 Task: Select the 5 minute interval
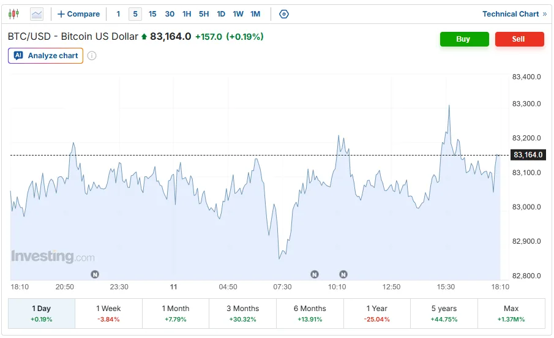(x=135, y=14)
